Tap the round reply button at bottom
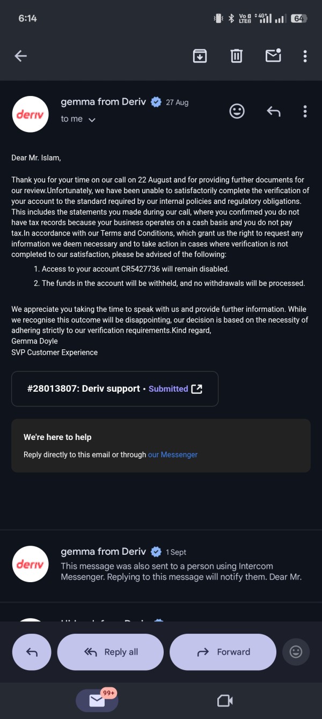 [32, 652]
